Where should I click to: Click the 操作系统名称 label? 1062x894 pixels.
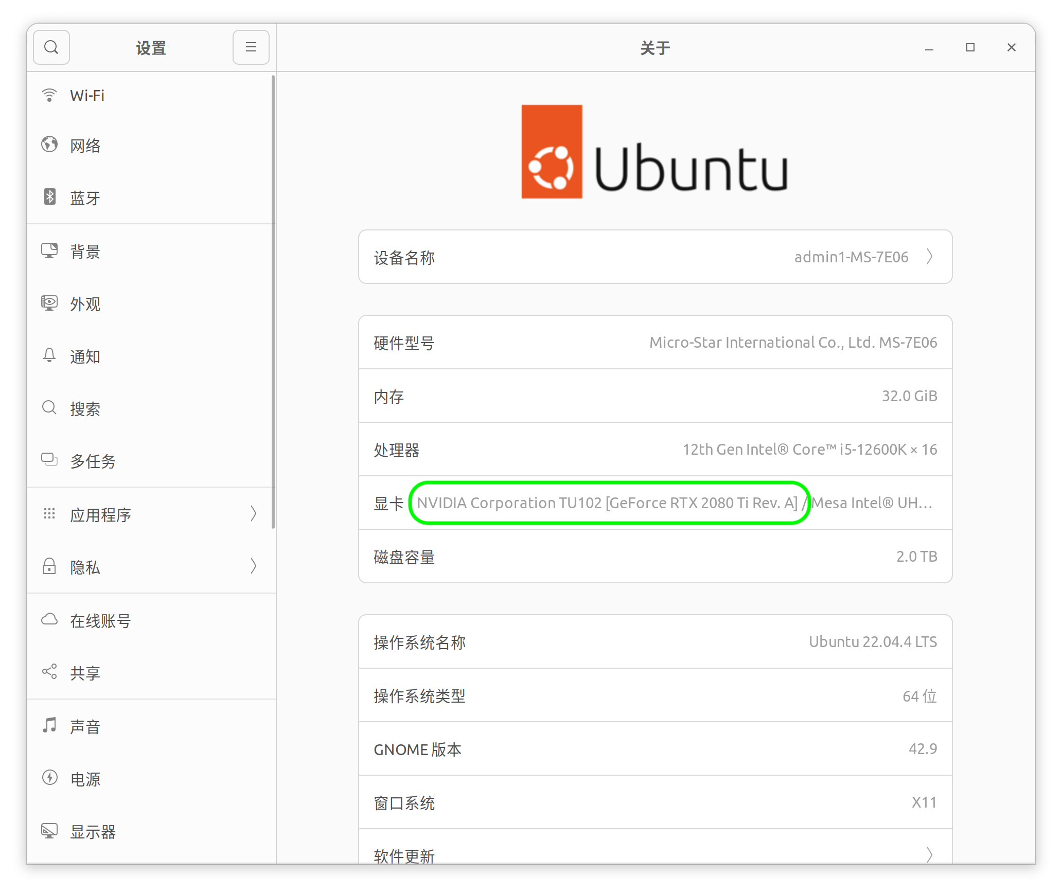420,642
